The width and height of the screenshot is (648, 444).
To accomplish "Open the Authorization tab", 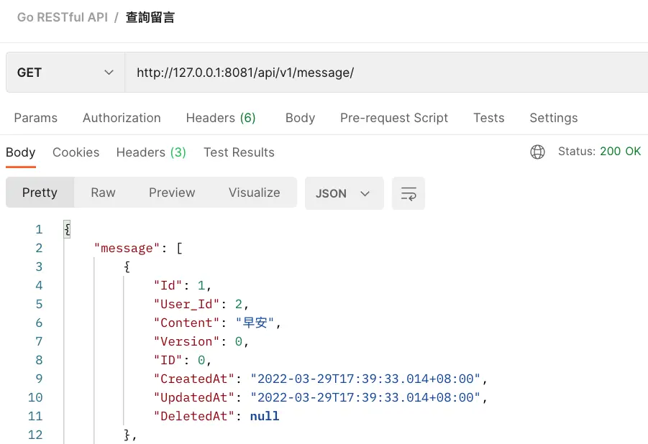I will (x=122, y=118).
